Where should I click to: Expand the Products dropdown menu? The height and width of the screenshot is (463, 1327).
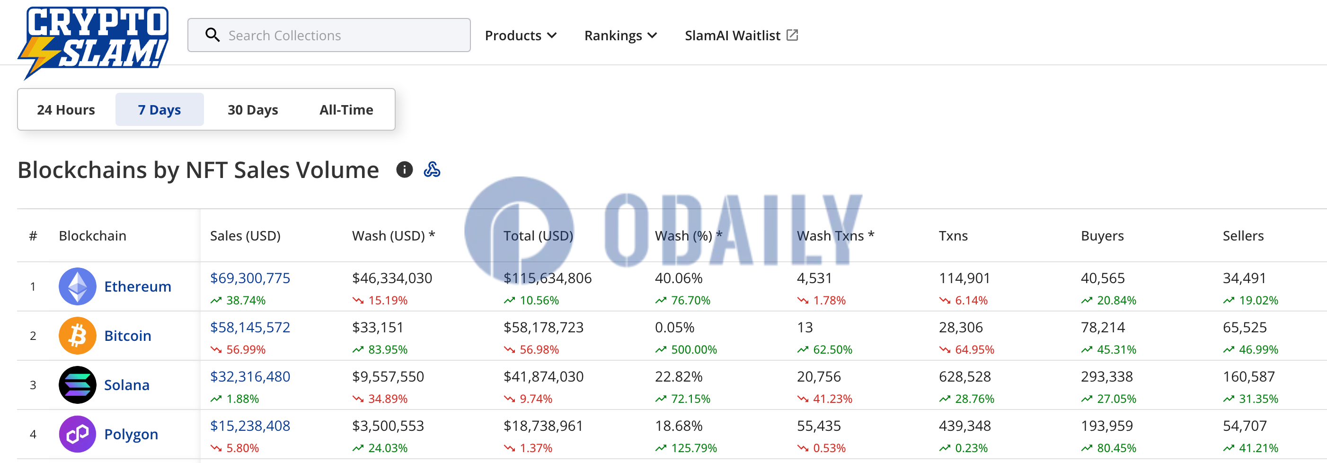coord(521,36)
